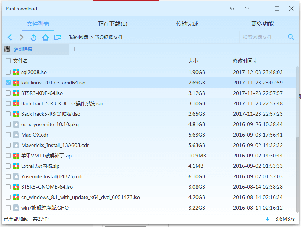Screen dimensions: 301x227
Task: Click the 已全部加载，共27个 status text
Action: coord(26,219)
